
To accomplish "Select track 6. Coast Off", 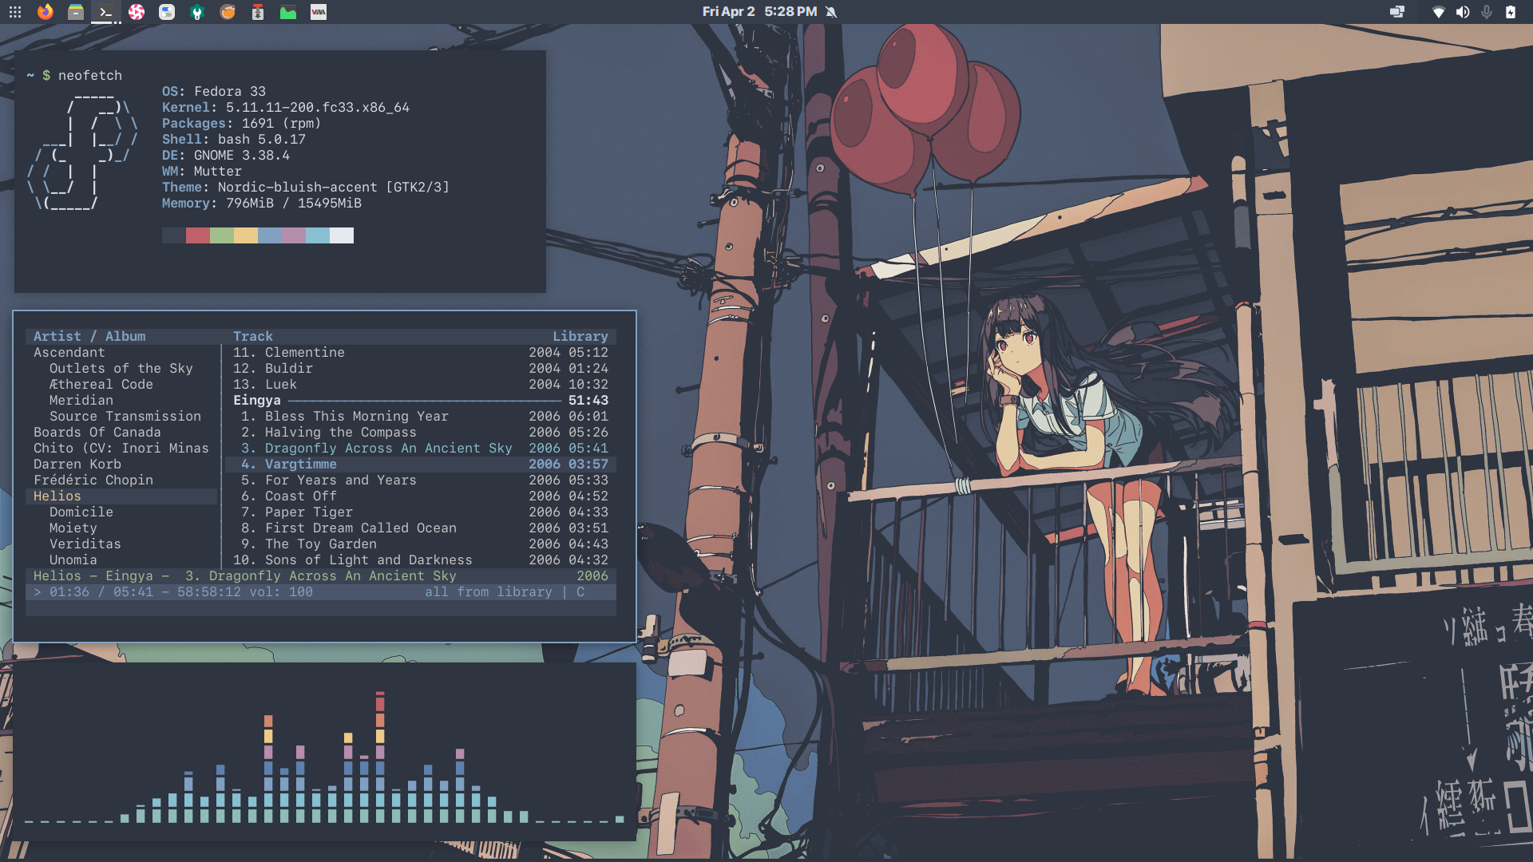I will click(421, 496).
